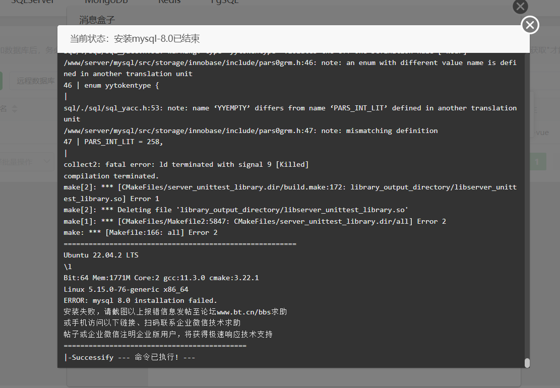
Task: Select the '46 | enum yytokentype {' line
Action: 111,85
